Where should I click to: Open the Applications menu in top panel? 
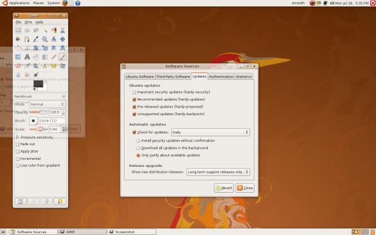(x=19, y=3)
